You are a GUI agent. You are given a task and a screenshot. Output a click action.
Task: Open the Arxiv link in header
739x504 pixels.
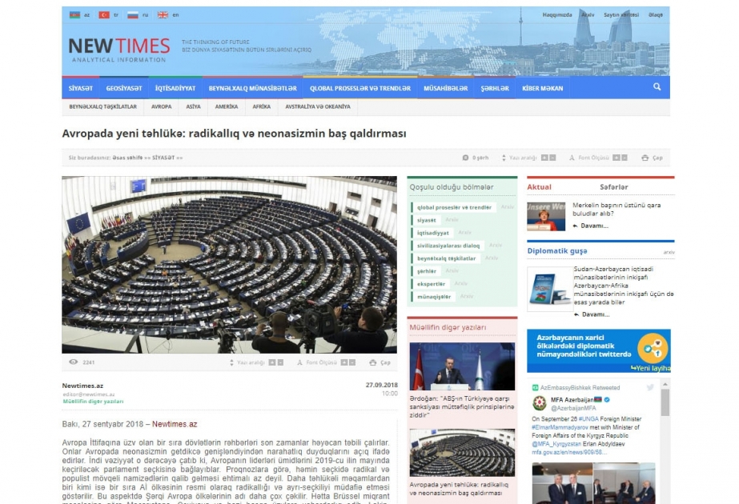pyautogui.click(x=588, y=15)
